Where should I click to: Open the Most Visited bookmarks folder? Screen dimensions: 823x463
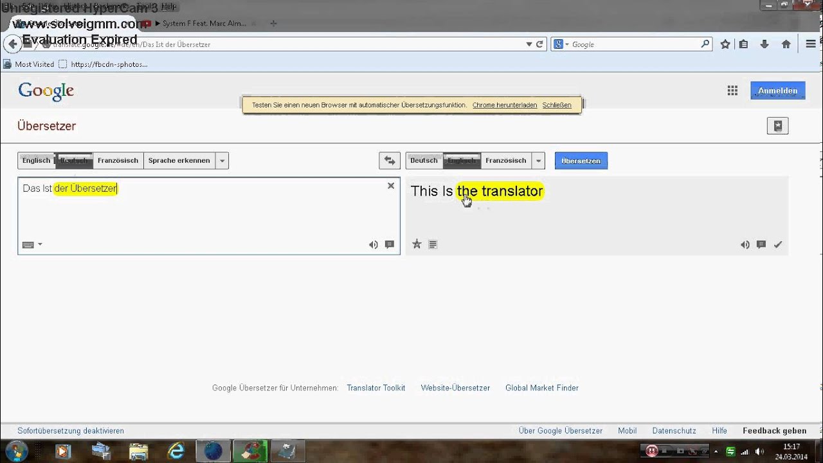[x=29, y=64]
